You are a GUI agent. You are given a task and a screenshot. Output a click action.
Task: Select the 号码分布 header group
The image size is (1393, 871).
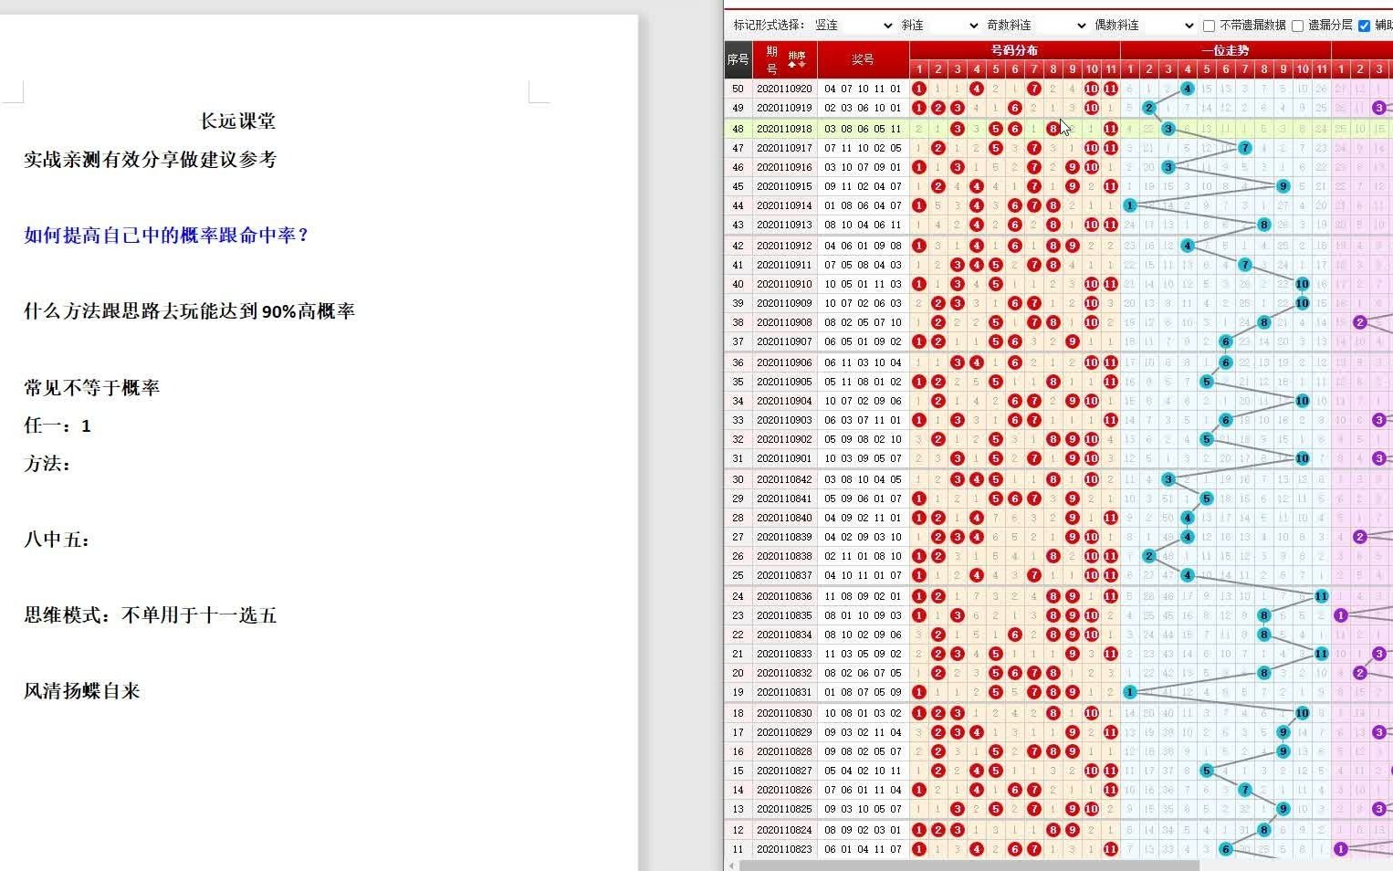tap(1014, 50)
